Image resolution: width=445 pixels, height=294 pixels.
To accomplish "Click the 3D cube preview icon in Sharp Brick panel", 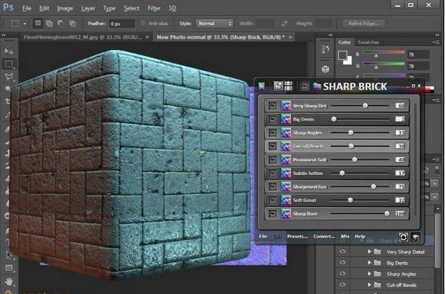I will (416, 237).
